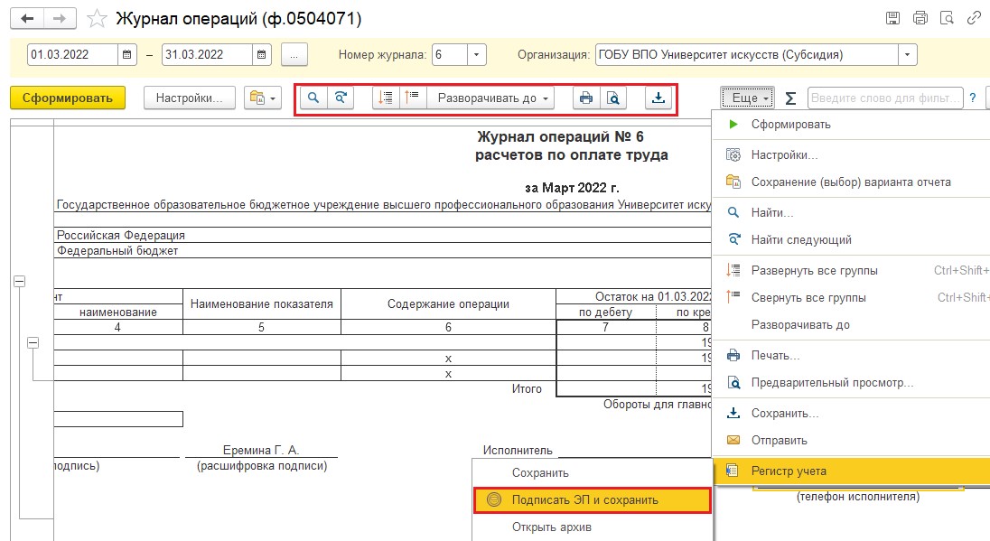990x541 pixels.
Task: Click the за Март 2022 г. text
Action: click(x=572, y=188)
